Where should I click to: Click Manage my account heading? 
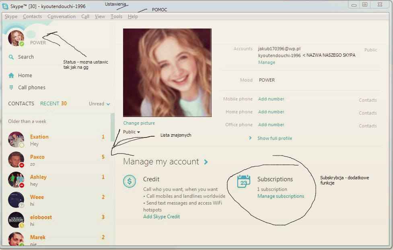(x=161, y=162)
